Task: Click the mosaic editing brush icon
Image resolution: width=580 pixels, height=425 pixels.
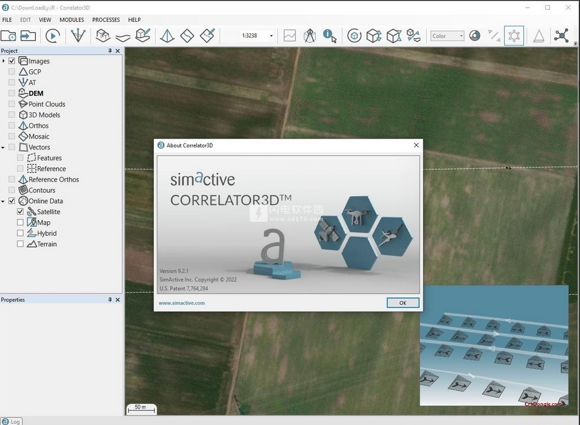Action: [207, 35]
